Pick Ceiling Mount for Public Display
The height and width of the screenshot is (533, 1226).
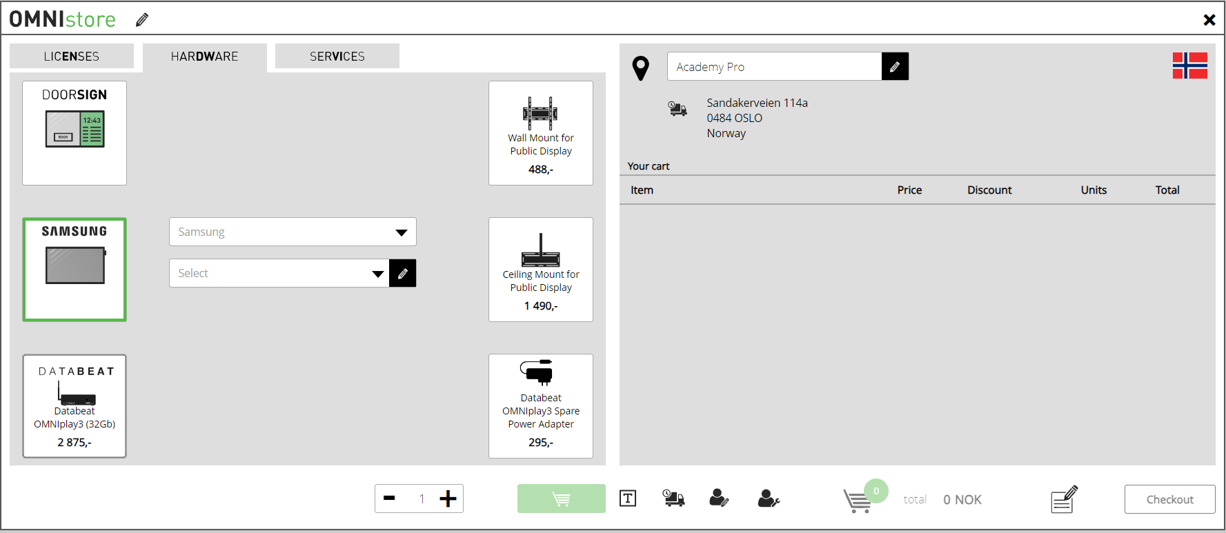[x=541, y=270]
